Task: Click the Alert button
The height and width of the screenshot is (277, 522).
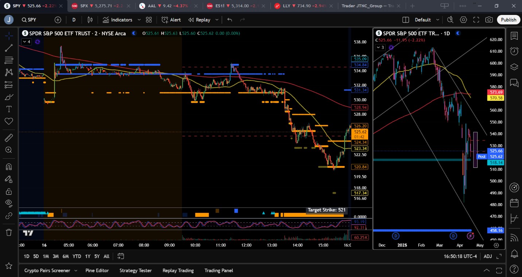Action: (x=171, y=20)
